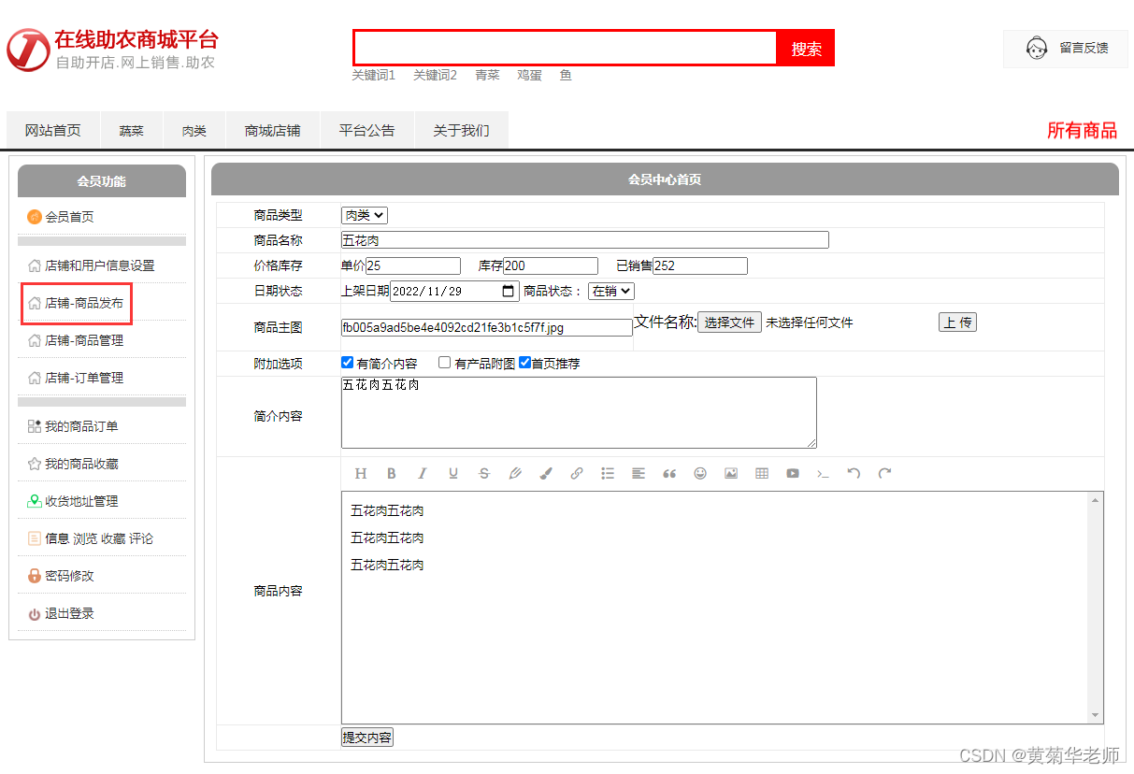Insert a blockquote using the quote icon
1134x774 pixels.
[x=668, y=474]
